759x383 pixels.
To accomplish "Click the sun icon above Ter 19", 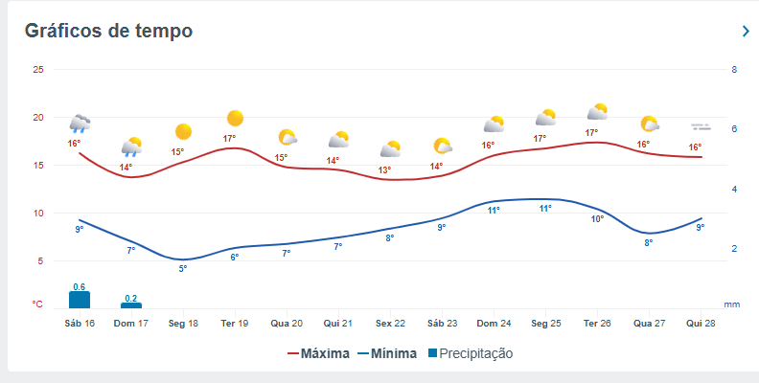I will pos(235,118).
